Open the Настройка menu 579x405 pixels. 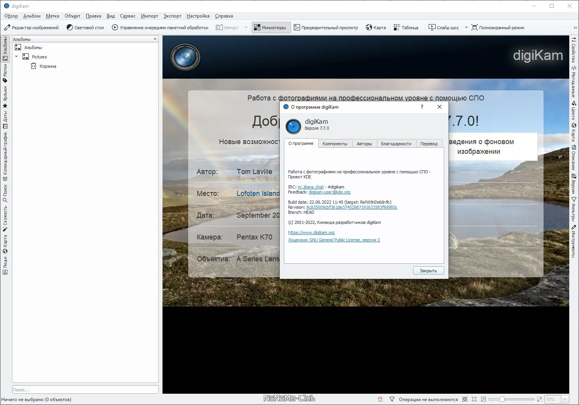click(x=198, y=16)
